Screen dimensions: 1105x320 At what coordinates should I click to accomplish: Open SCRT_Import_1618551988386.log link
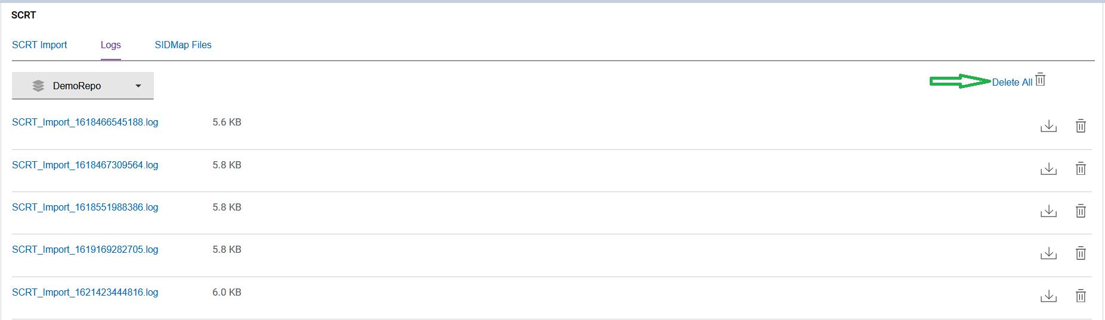point(85,208)
